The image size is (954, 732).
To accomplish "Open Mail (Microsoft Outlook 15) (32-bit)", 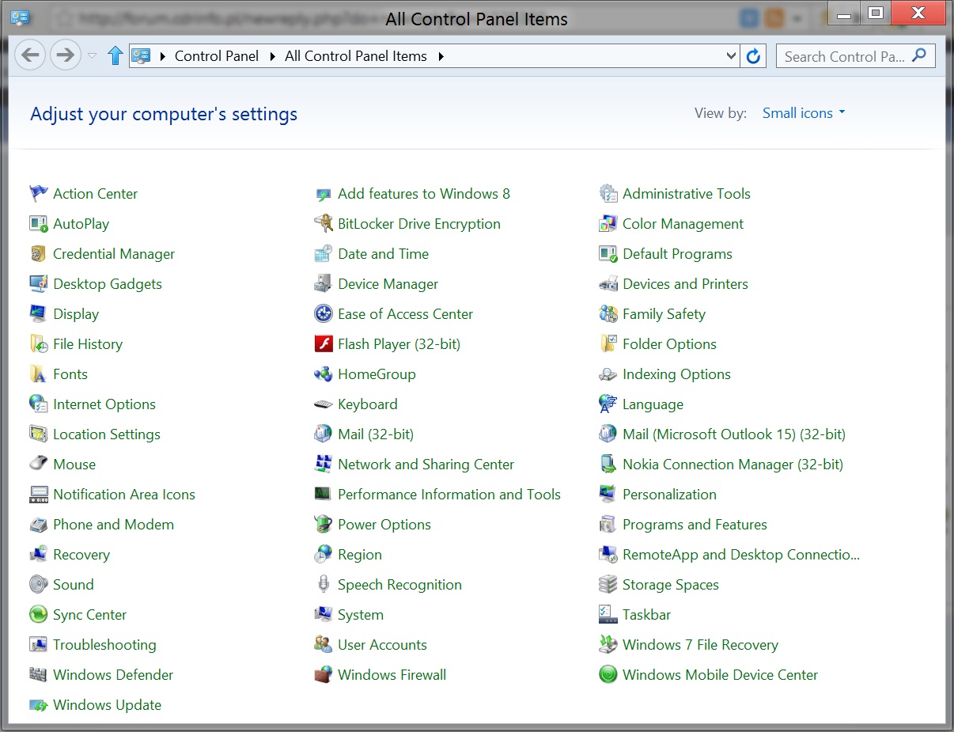I will 734,434.
